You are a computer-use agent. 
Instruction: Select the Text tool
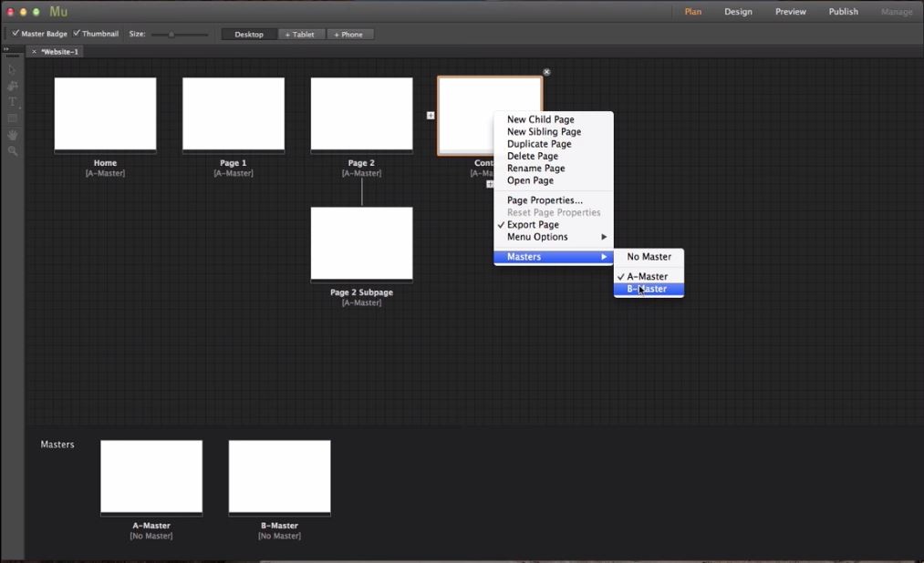(12, 102)
